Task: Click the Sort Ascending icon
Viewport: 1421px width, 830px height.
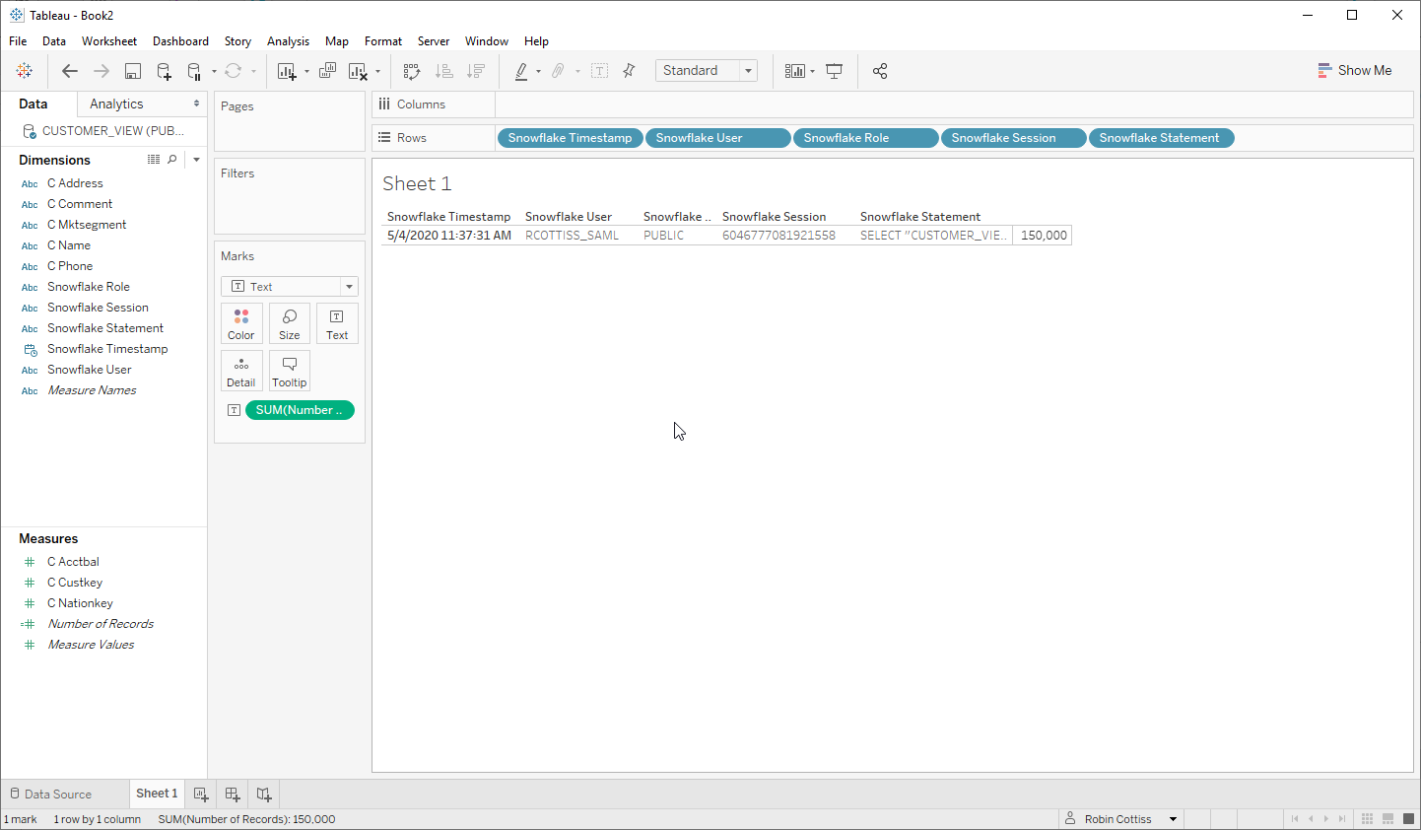Action: pos(444,71)
